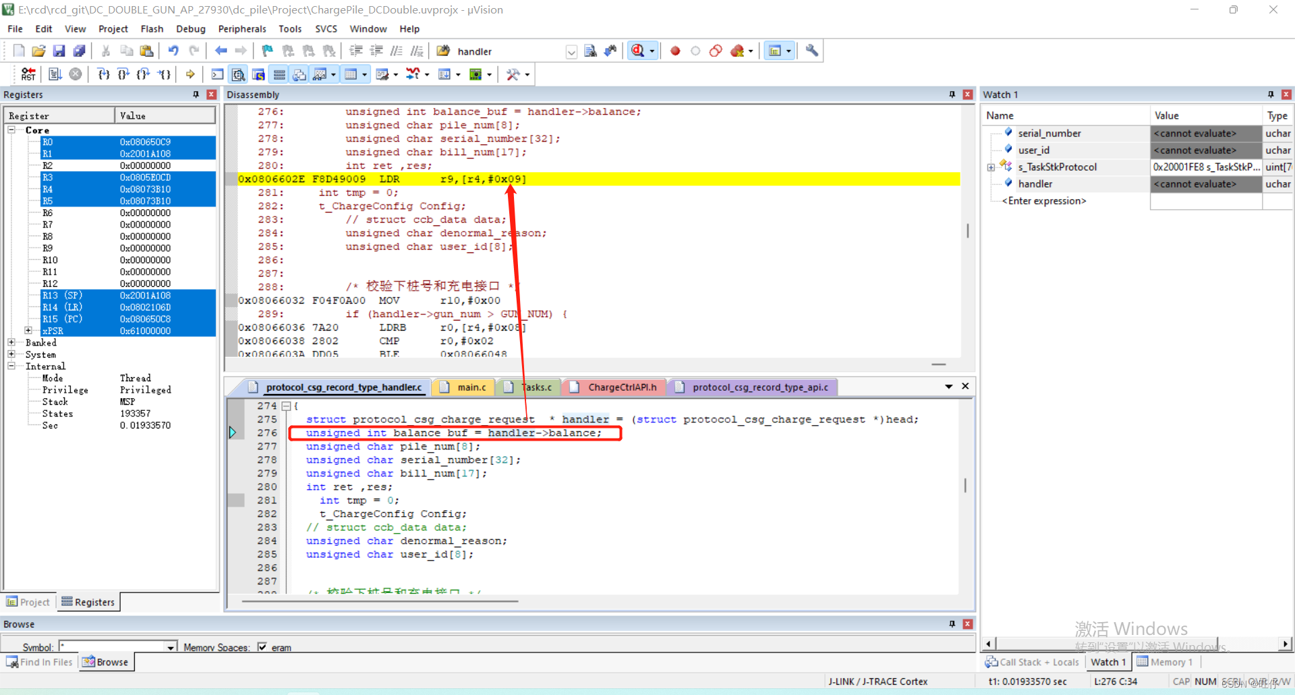Image resolution: width=1295 pixels, height=695 pixels.
Task: Toggle the Disassembly window button
Action: [238, 74]
